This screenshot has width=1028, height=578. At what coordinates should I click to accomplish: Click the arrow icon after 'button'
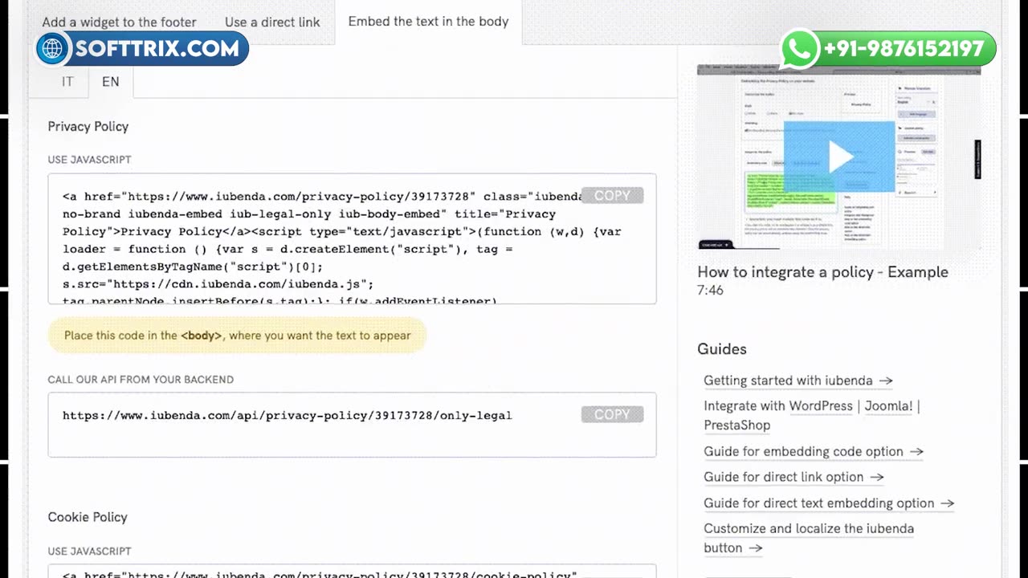click(x=755, y=548)
